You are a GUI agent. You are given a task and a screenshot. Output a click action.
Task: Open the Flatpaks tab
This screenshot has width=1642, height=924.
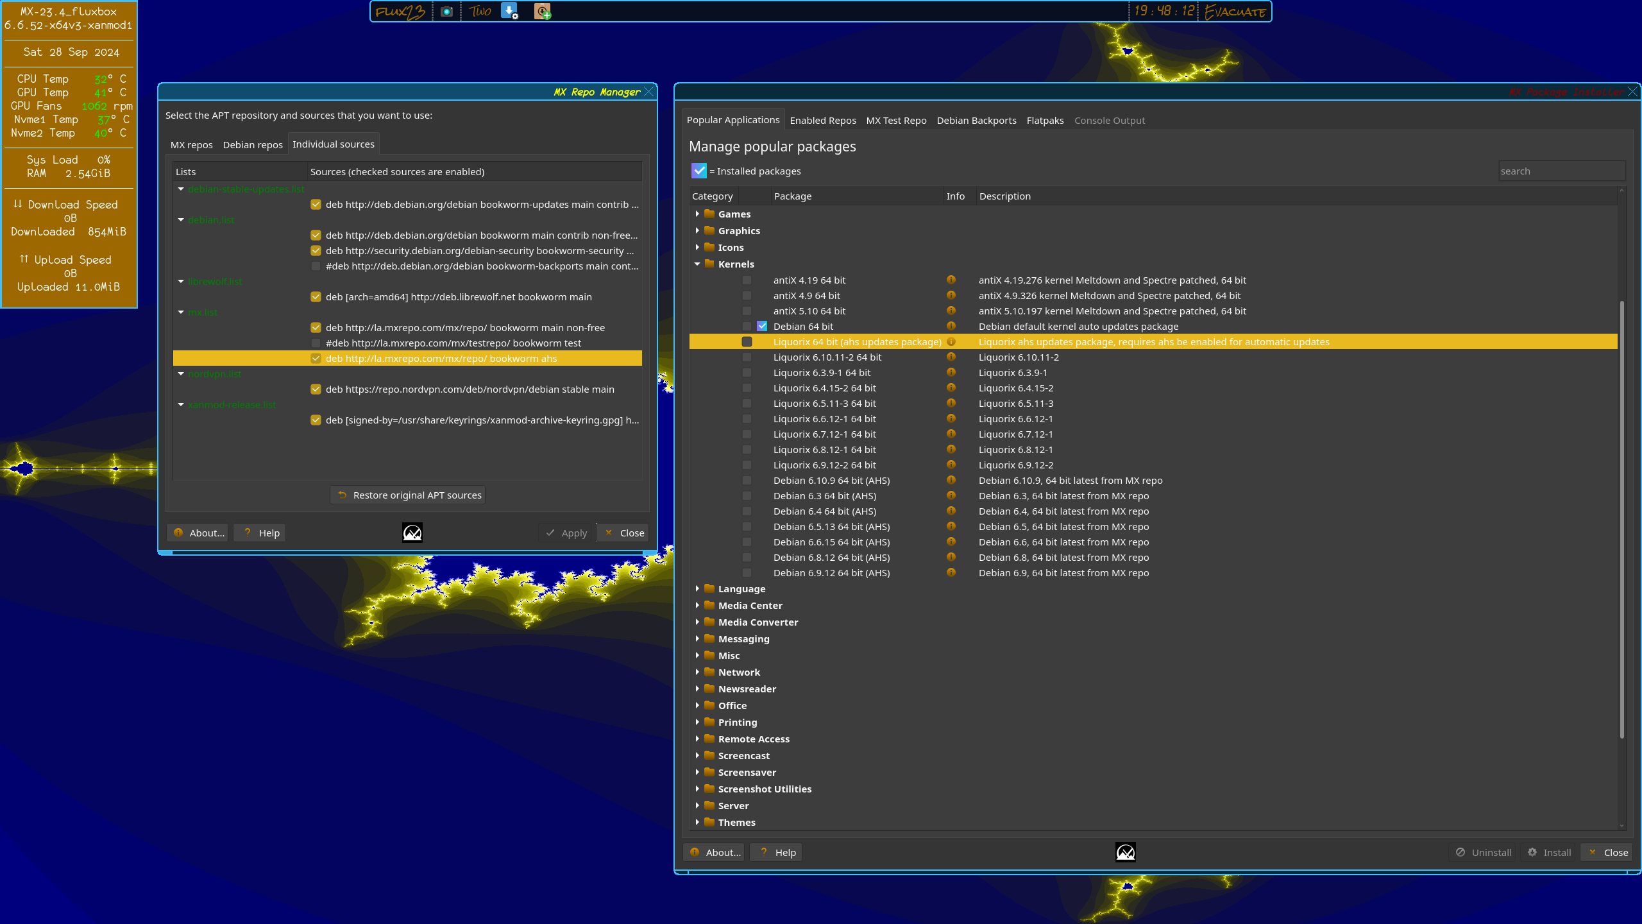(1045, 121)
